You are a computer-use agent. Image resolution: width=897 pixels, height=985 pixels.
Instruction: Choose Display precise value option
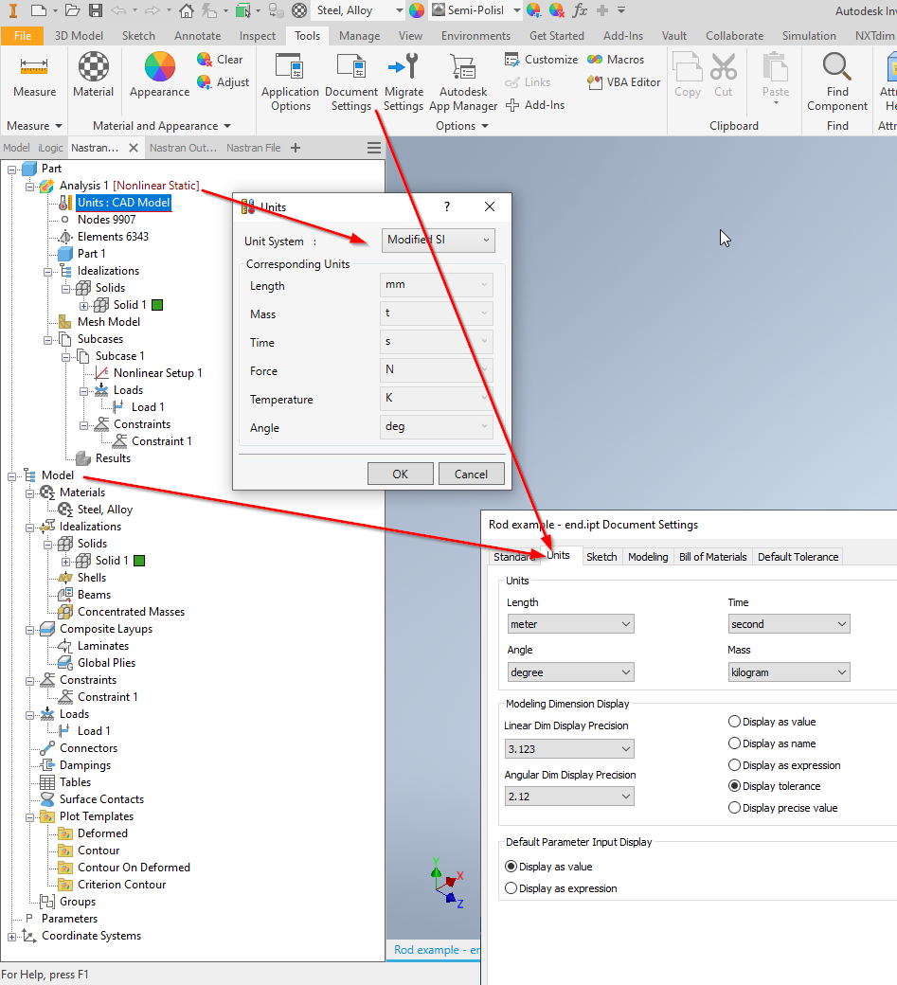tap(734, 805)
